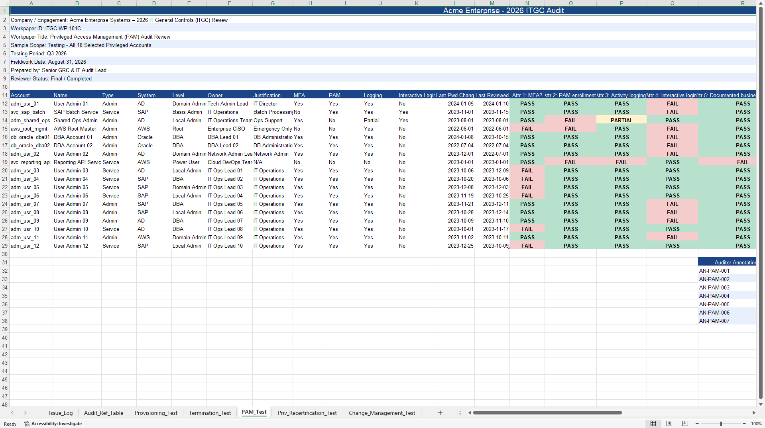Adjust the zoom slider handle
765x428 pixels.
tap(721, 424)
